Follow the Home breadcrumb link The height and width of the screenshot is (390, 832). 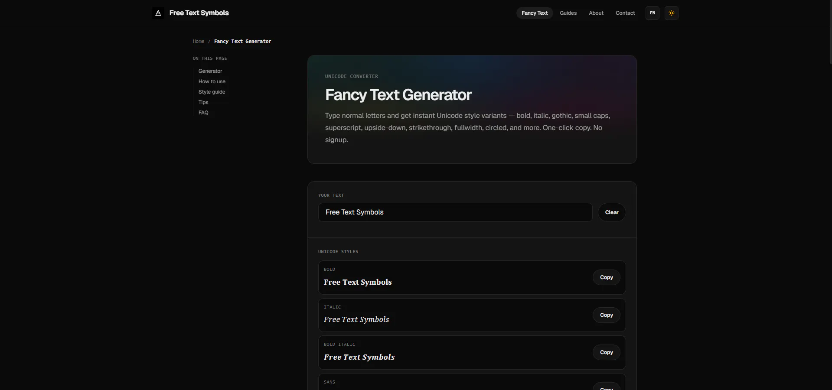tap(199, 41)
